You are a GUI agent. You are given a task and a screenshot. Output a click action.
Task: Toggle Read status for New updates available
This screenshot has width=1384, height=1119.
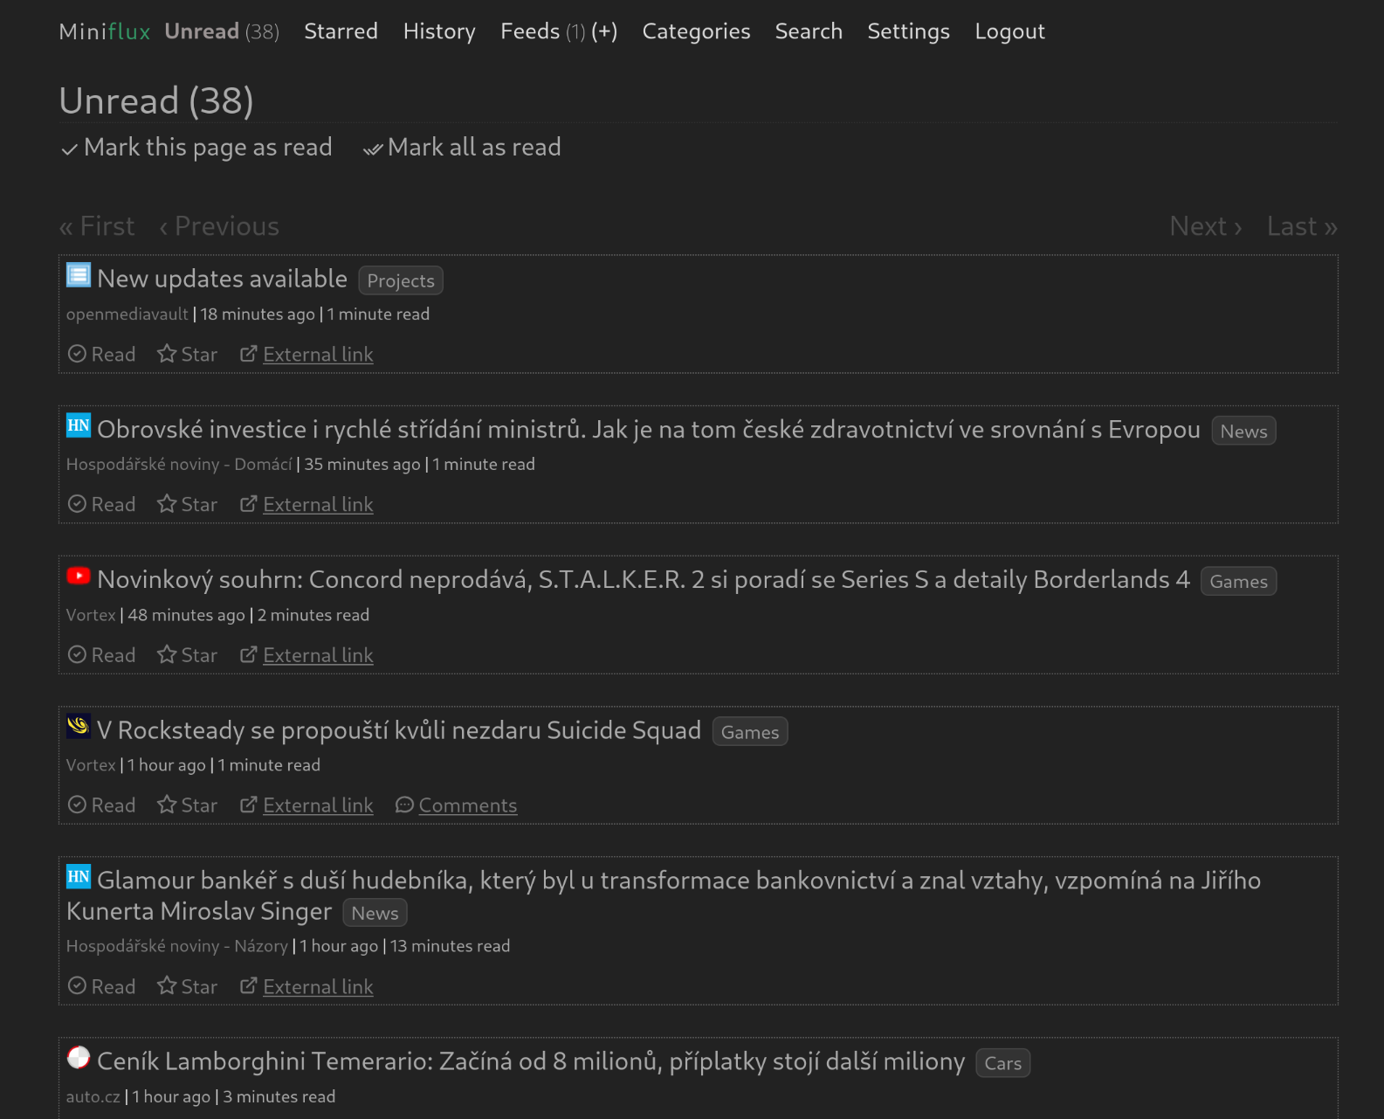[102, 354]
